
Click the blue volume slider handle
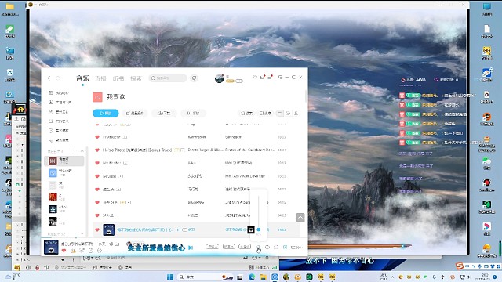coord(258,230)
